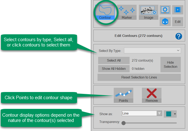Image resolution: width=188 pixels, height=131 pixels.
Task: Expand the contour color picker arrow
Action: (x=175, y=114)
